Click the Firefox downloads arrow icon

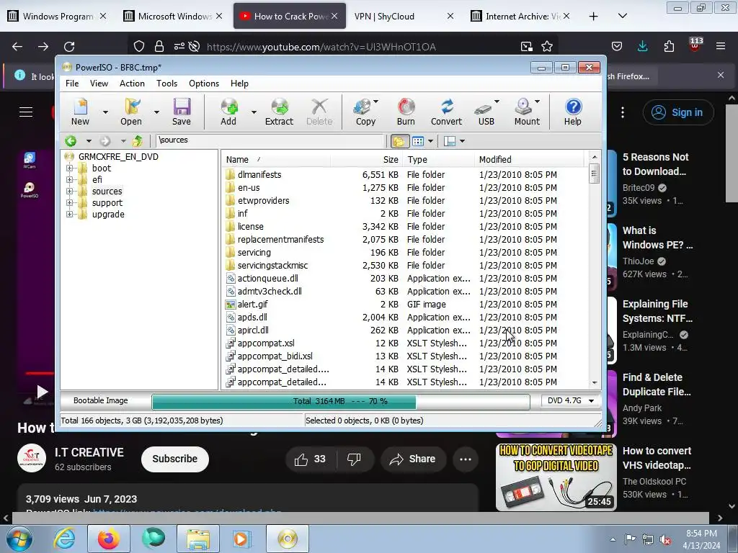[x=642, y=46]
